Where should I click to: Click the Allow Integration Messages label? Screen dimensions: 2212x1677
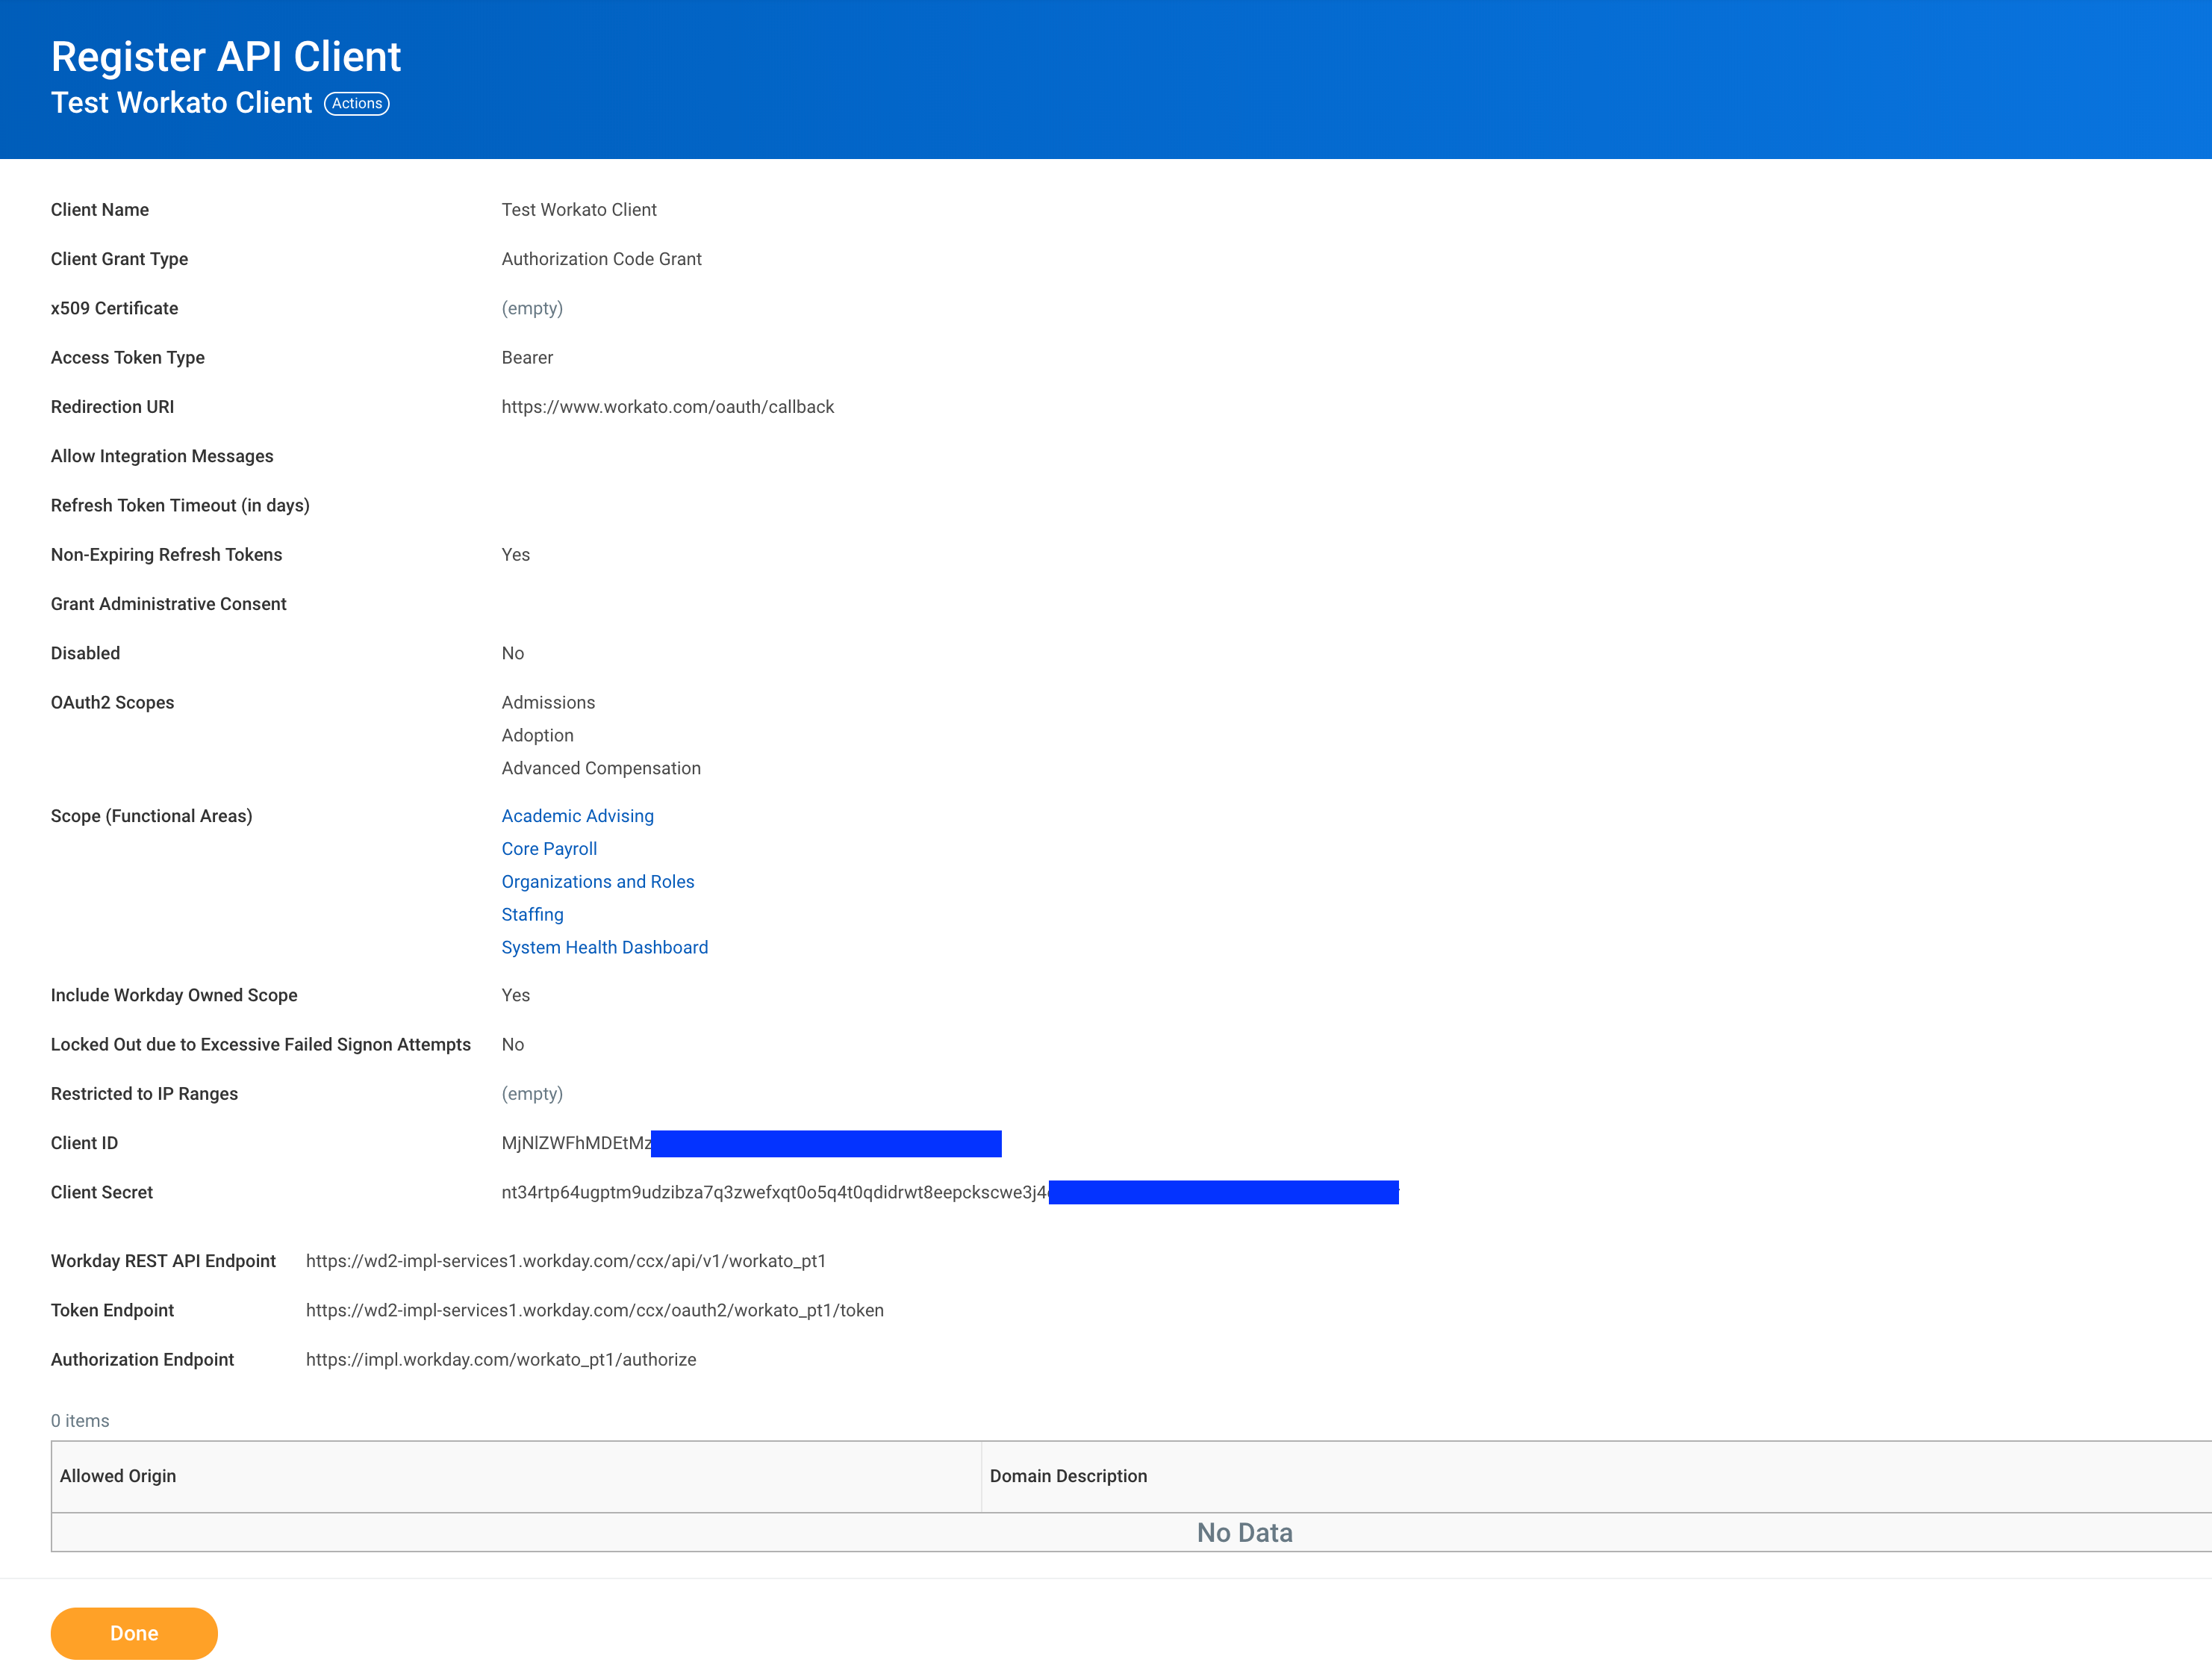tap(162, 457)
